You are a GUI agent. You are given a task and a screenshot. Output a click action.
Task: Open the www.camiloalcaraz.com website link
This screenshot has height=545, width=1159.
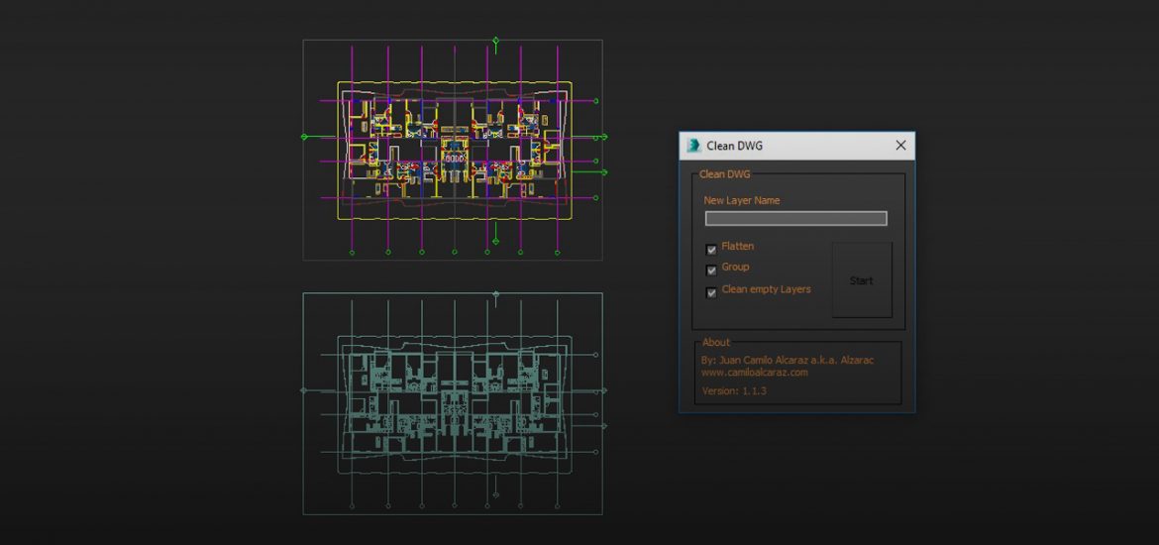pyautogui.click(x=754, y=373)
